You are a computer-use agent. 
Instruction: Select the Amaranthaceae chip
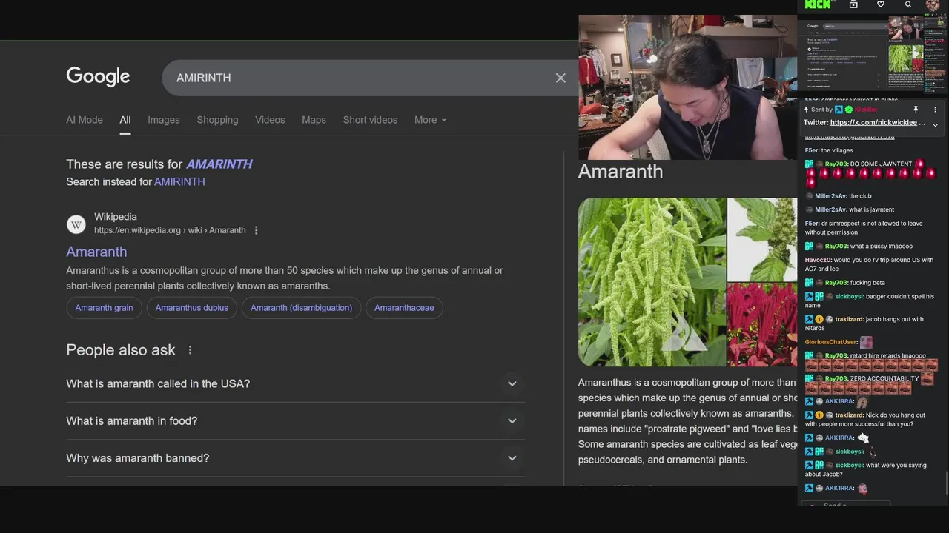404,308
